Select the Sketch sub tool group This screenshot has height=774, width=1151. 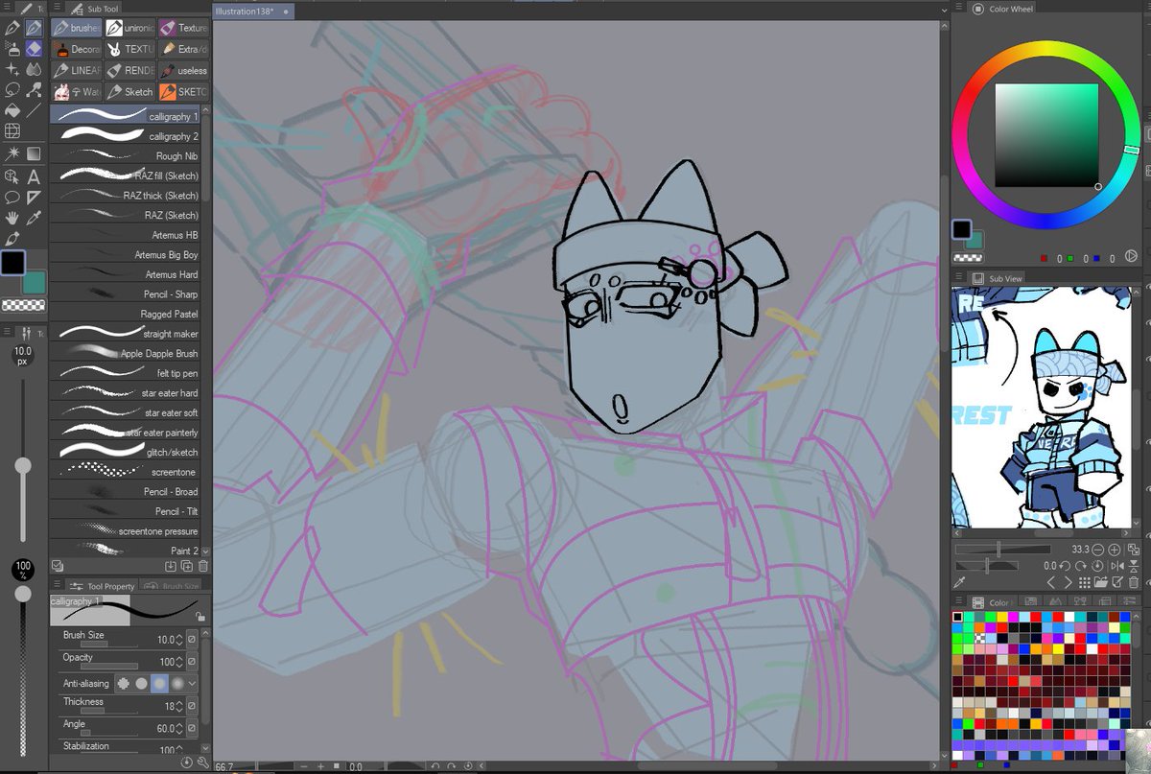tap(129, 91)
